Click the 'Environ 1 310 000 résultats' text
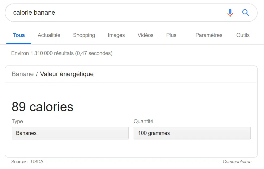The height and width of the screenshot is (169, 264). click(62, 53)
